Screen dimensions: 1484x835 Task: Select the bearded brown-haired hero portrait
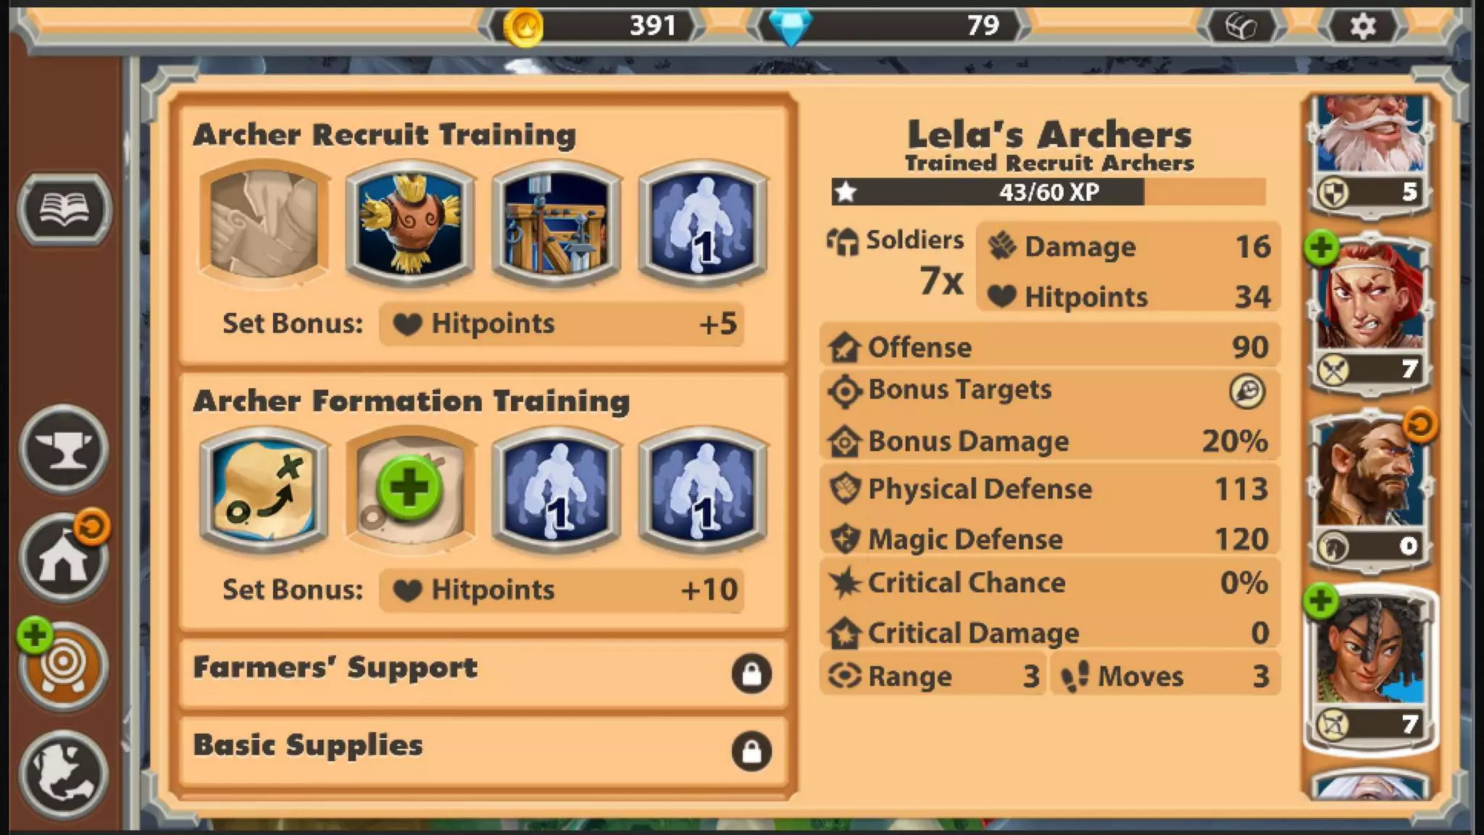(x=1370, y=490)
